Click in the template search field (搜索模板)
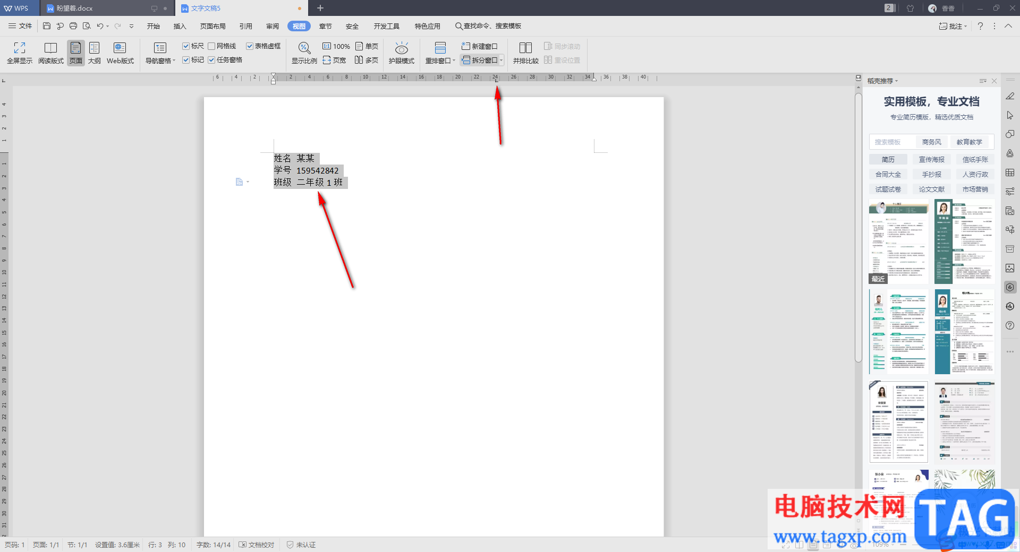The image size is (1020, 552). pyautogui.click(x=892, y=142)
